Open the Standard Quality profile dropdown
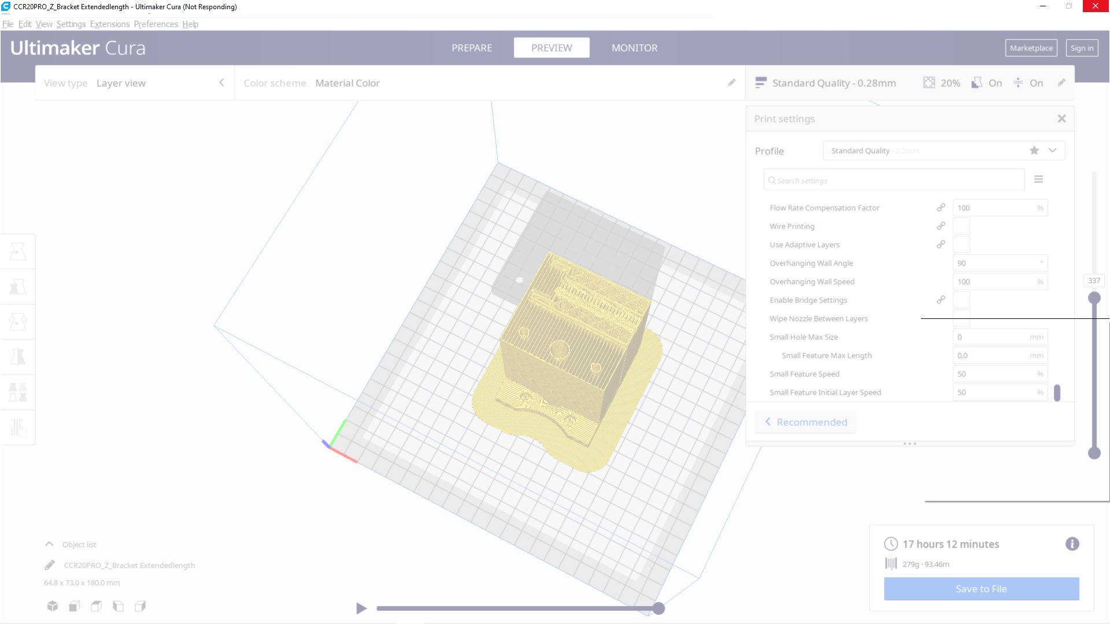Screen dimensions: 1110x624 click(x=1052, y=151)
